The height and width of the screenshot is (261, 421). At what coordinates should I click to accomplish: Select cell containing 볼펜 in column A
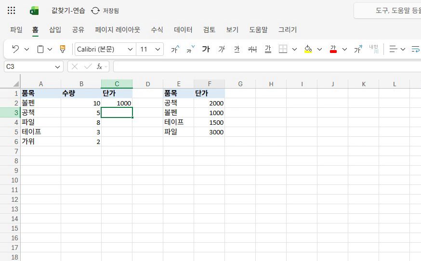click(41, 103)
